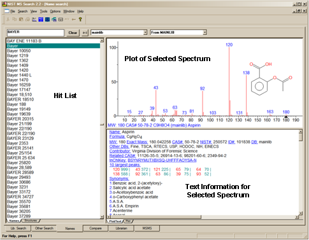
Task: Select the Plot/Text tab under text pane
Action: pyautogui.click(x=115, y=222)
